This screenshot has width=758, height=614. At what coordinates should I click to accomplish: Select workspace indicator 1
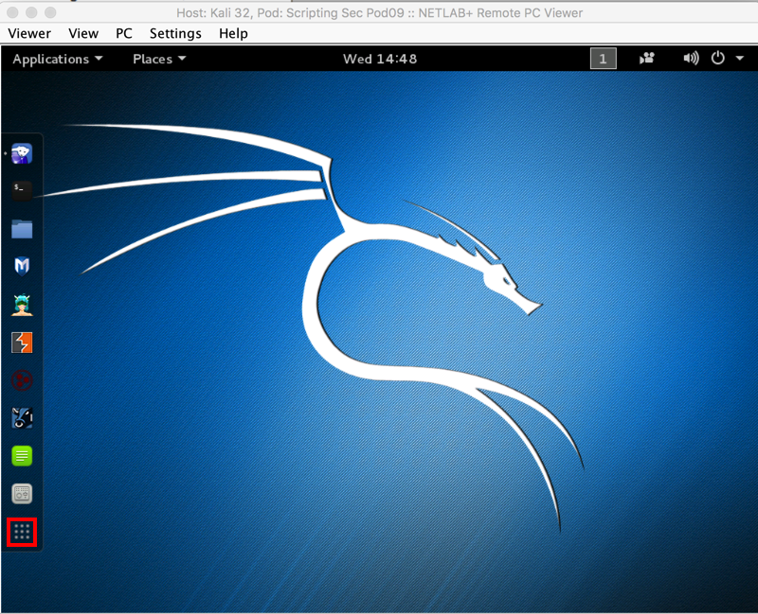[604, 59]
